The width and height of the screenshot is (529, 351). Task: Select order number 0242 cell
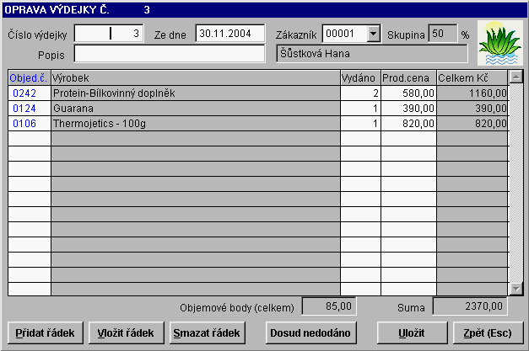[x=30, y=93]
